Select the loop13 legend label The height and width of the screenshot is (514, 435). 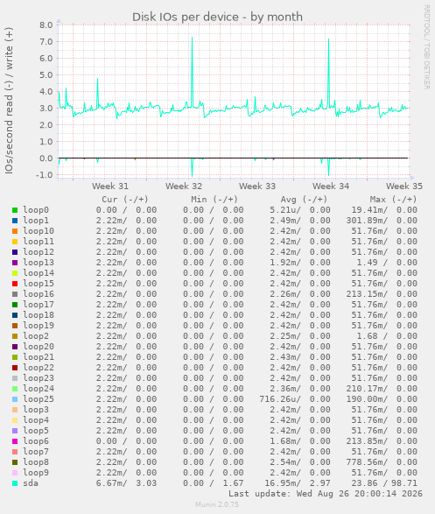(x=39, y=263)
